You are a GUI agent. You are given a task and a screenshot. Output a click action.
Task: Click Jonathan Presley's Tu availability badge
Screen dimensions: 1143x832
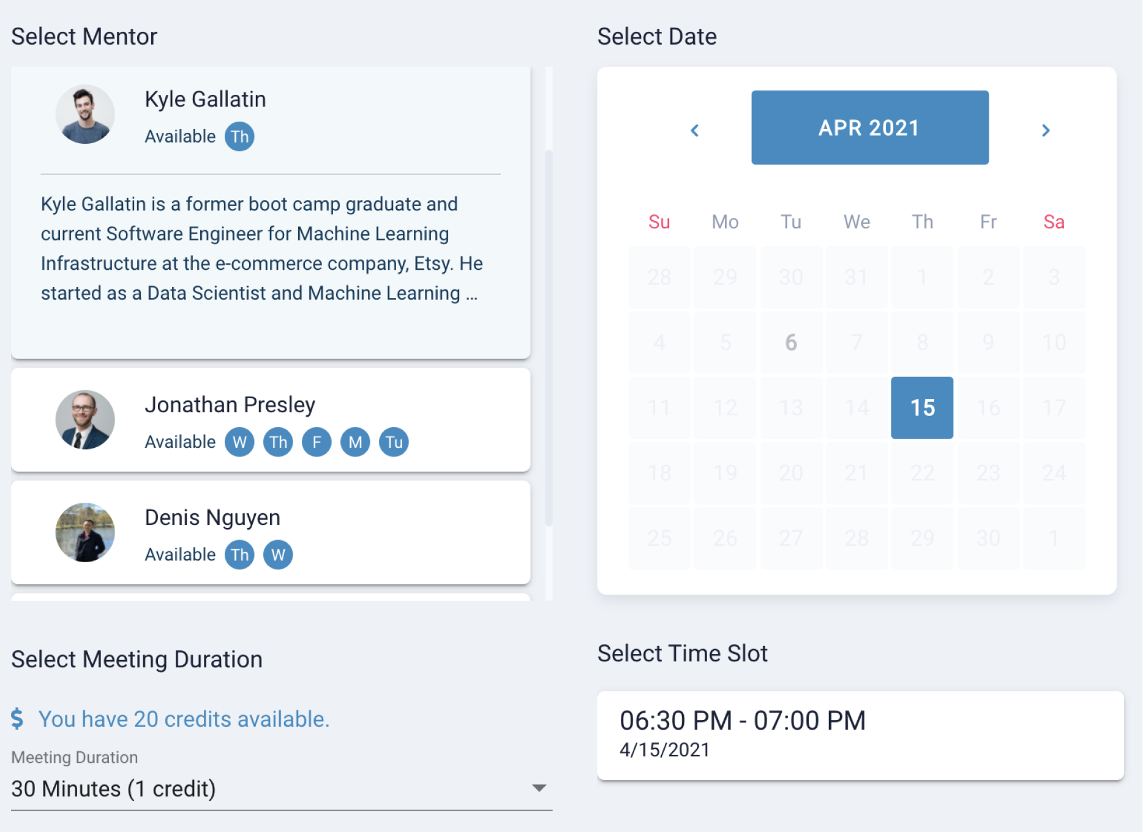pyautogui.click(x=394, y=442)
